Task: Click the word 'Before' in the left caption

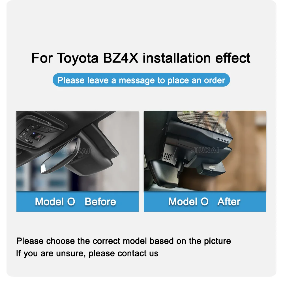Action: pos(100,201)
